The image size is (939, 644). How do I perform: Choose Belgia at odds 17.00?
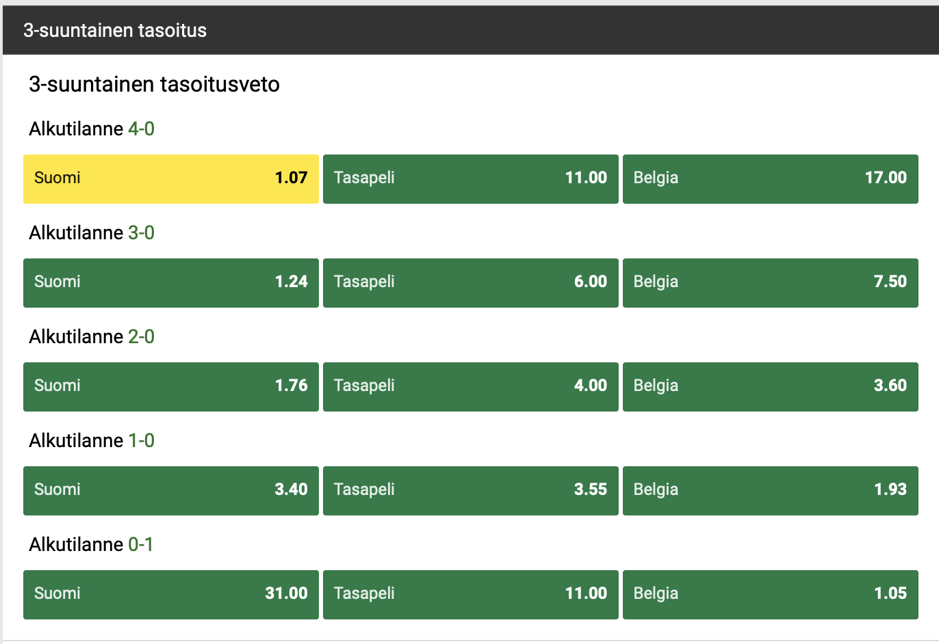point(771,179)
